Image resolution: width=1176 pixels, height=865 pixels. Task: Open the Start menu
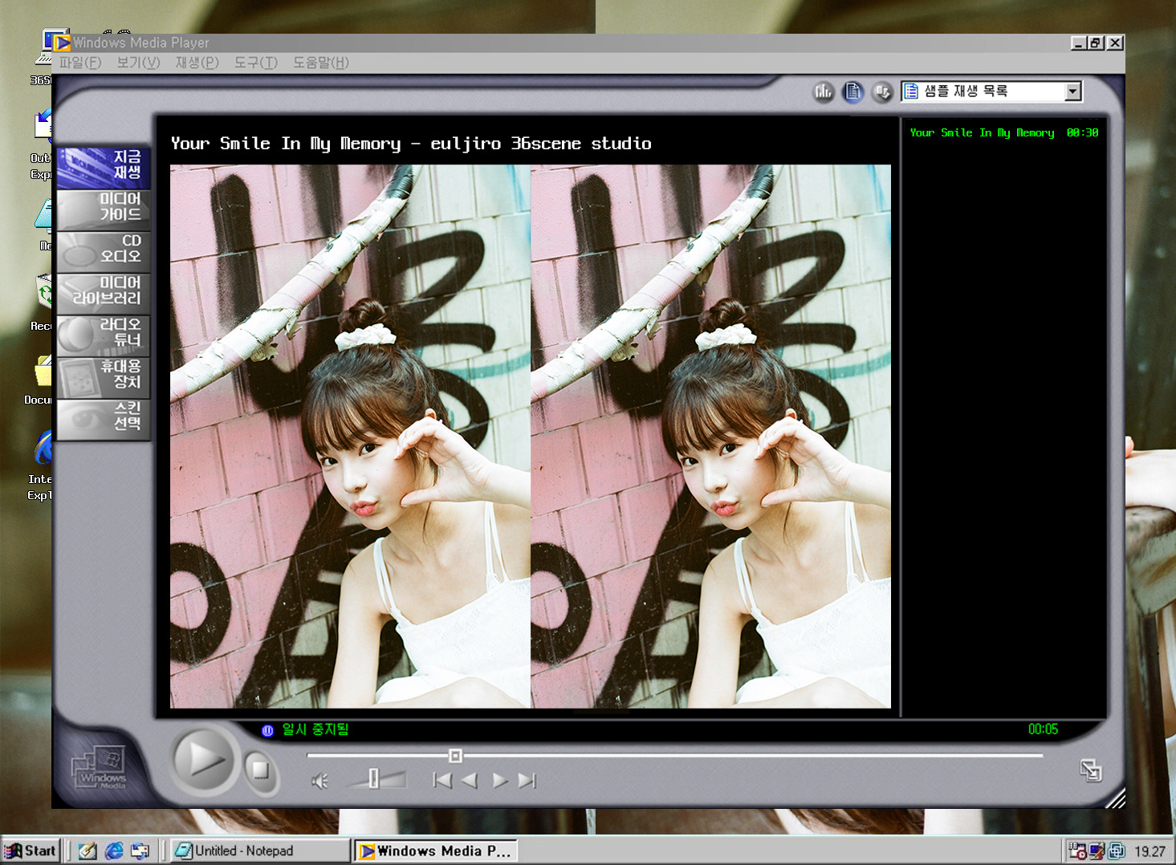[31, 851]
